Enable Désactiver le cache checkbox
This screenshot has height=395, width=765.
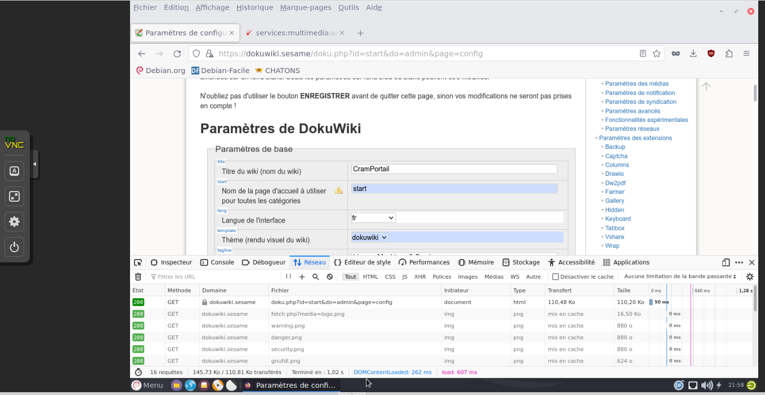point(556,276)
